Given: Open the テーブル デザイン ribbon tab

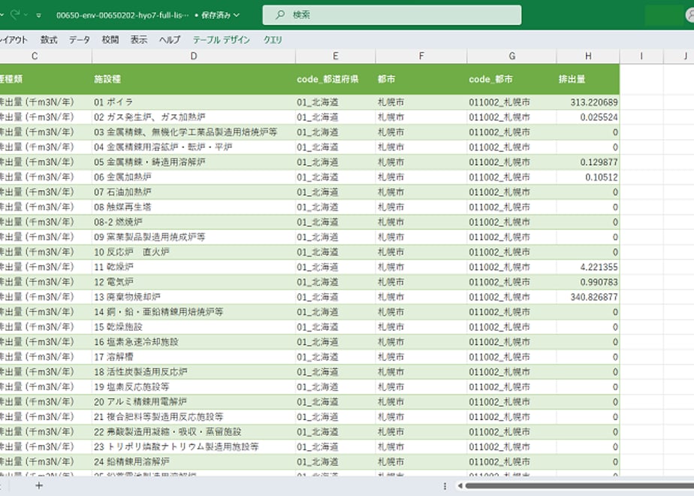Looking at the screenshot, I should (222, 40).
